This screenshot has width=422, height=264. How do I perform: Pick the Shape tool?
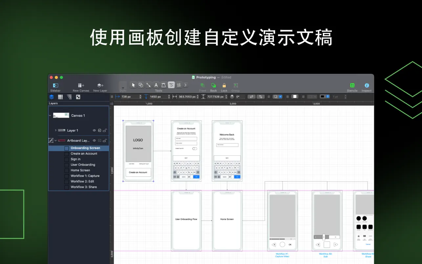(141, 85)
